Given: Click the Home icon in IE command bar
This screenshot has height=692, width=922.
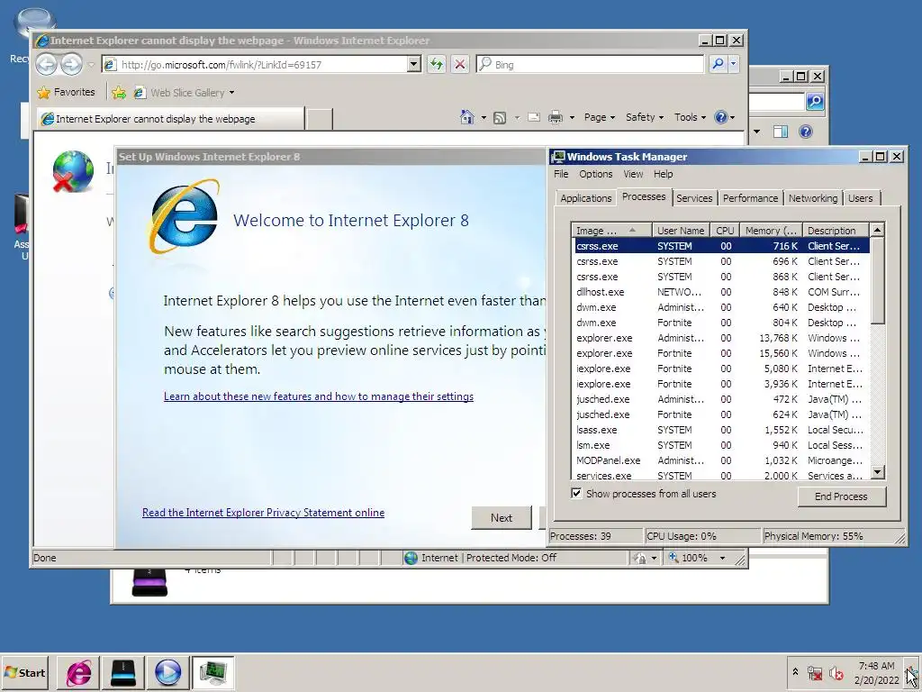Looking at the screenshot, I should (x=467, y=117).
